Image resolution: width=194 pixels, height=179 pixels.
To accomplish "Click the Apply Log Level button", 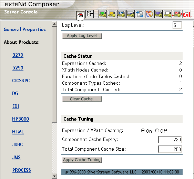I will 82,36.
